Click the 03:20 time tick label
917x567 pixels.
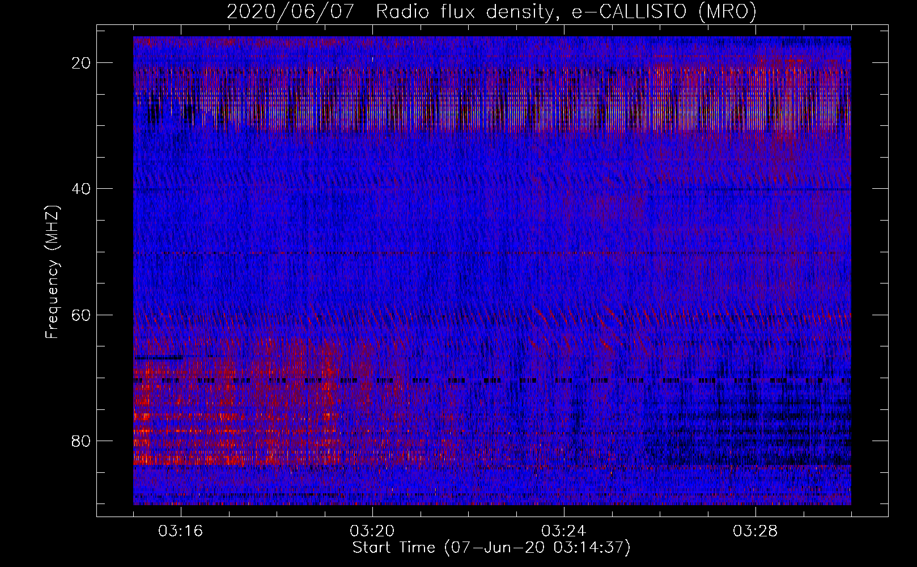[372, 531]
